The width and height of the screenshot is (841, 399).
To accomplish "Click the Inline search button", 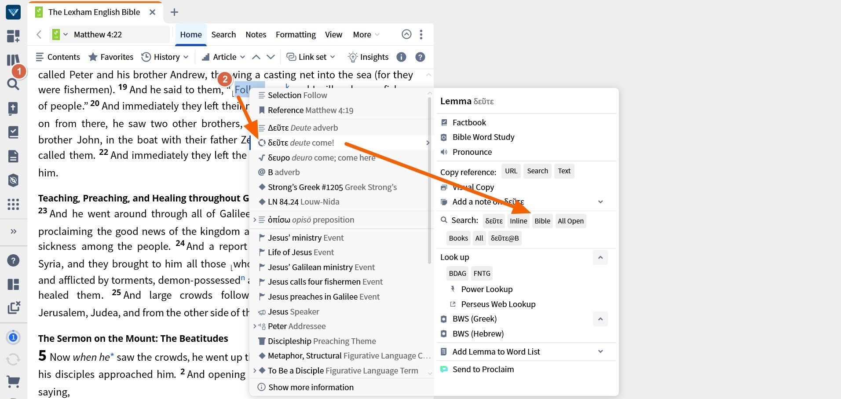I will click(x=518, y=221).
